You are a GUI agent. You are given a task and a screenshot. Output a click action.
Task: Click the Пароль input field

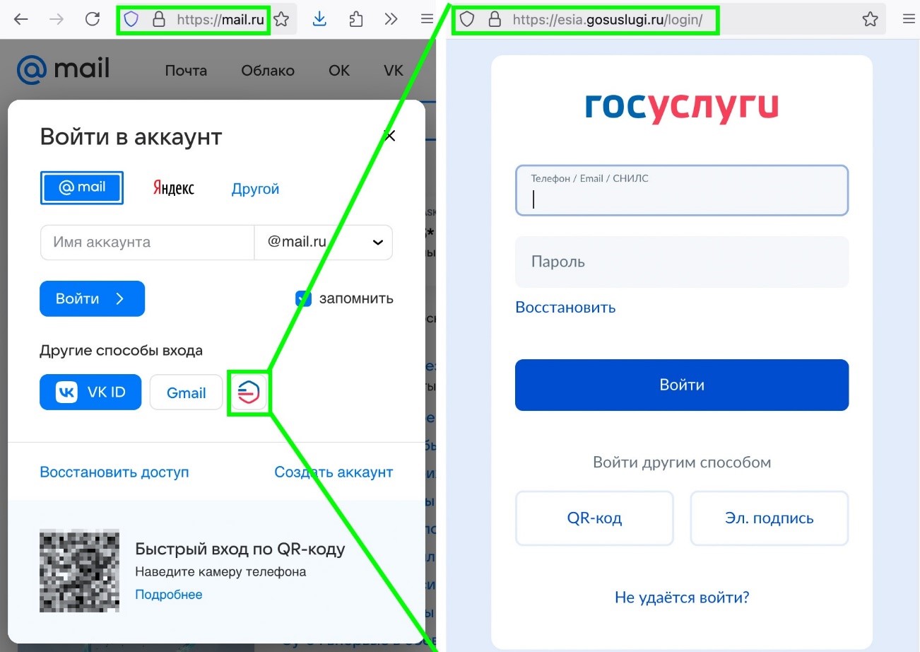(x=681, y=262)
